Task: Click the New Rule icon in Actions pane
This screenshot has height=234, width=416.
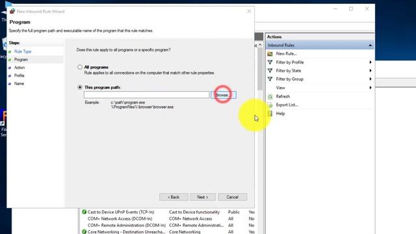Action: (x=270, y=54)
